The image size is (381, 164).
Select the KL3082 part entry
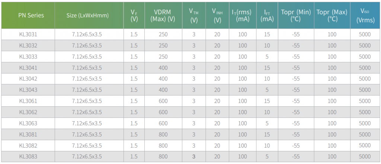pyautogui.click(x=28, y=145)
